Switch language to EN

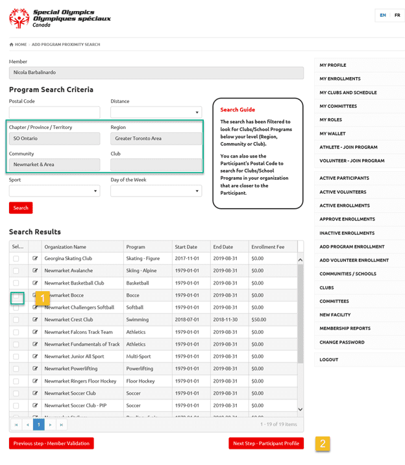tap(383, 15)
